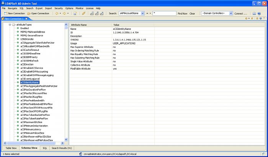Click the Open Connection folder icon
The height and width of the screenshot is (157, 268).
click(29, 13)
